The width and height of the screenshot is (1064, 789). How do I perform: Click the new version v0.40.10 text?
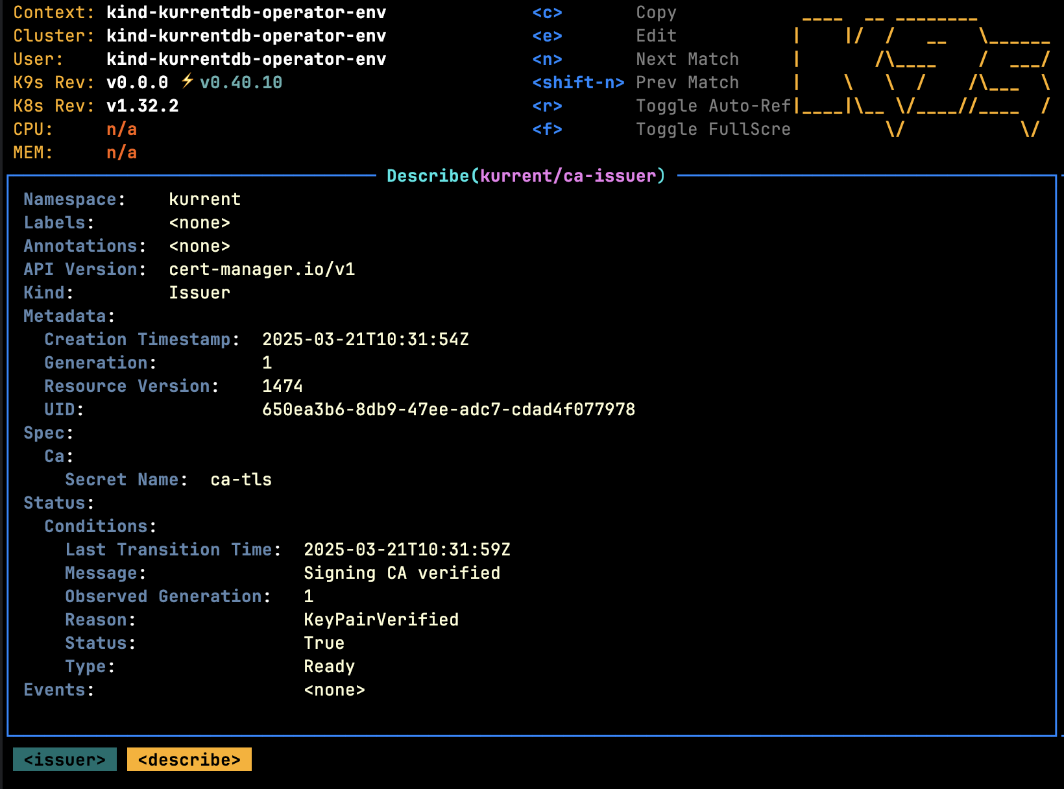click(x=241, y=82)
